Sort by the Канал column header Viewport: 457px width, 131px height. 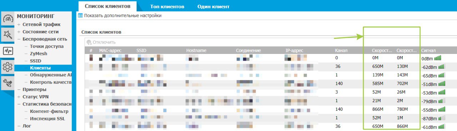(341, 51)
